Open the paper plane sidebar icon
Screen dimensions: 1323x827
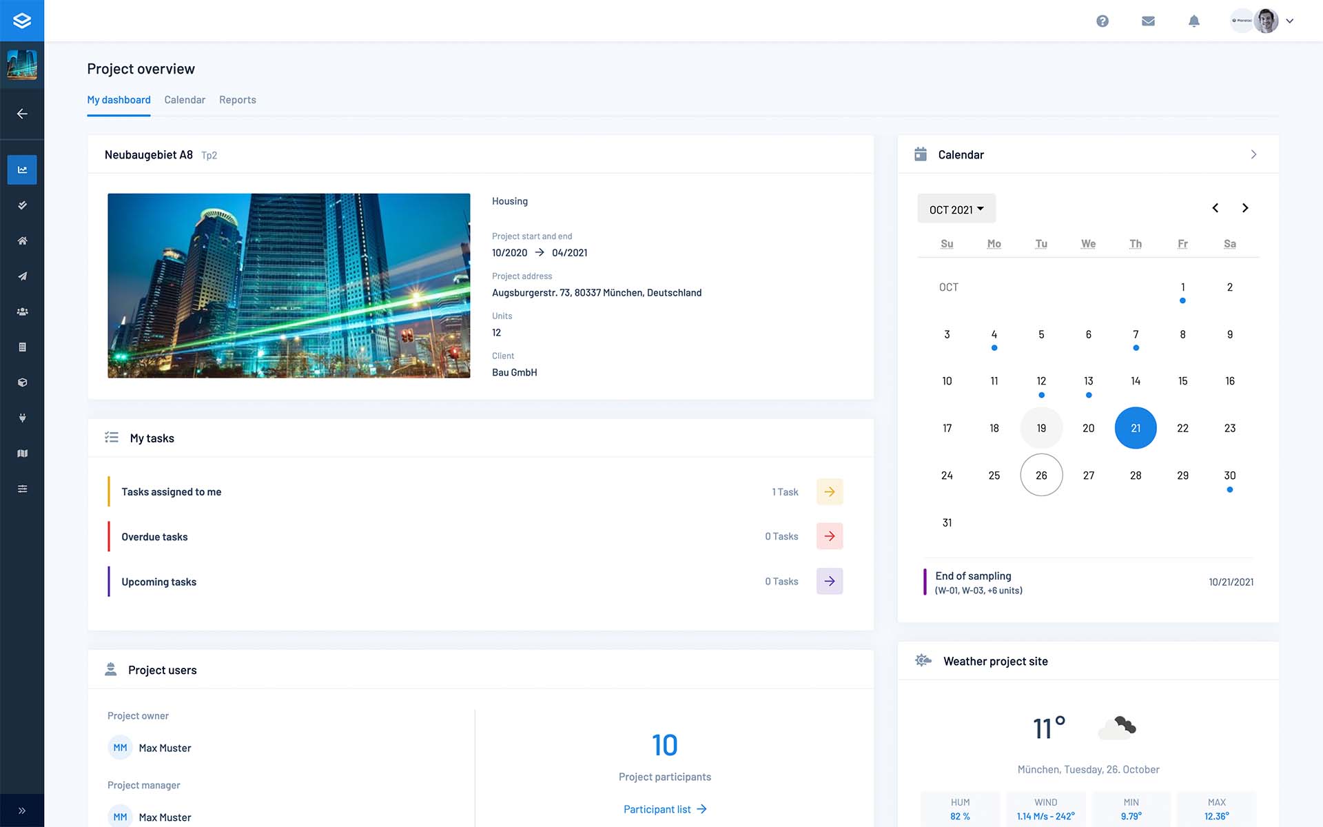coord(22,276)
